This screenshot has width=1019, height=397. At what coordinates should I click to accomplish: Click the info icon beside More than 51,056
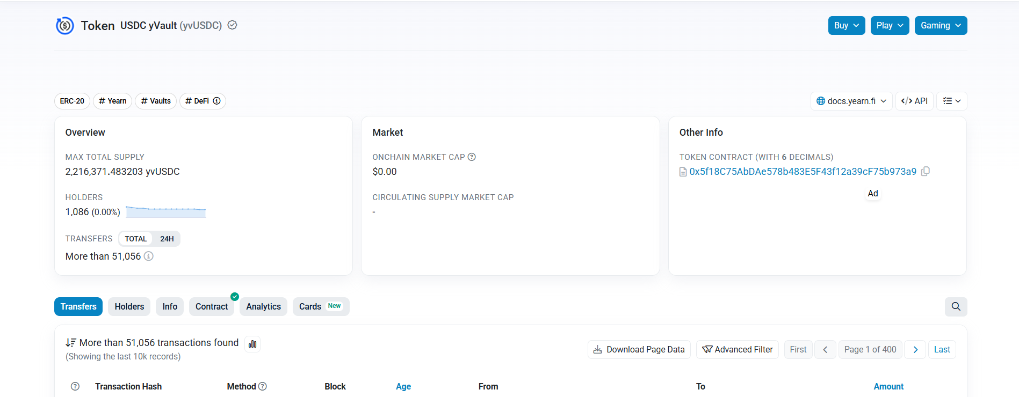[x=149, y=256]
